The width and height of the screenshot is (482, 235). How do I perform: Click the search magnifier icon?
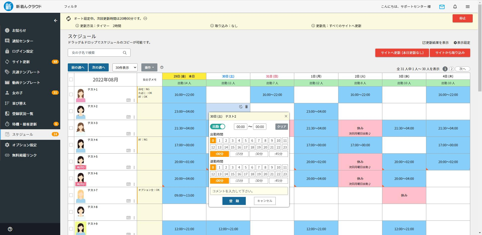coord(125,53)
